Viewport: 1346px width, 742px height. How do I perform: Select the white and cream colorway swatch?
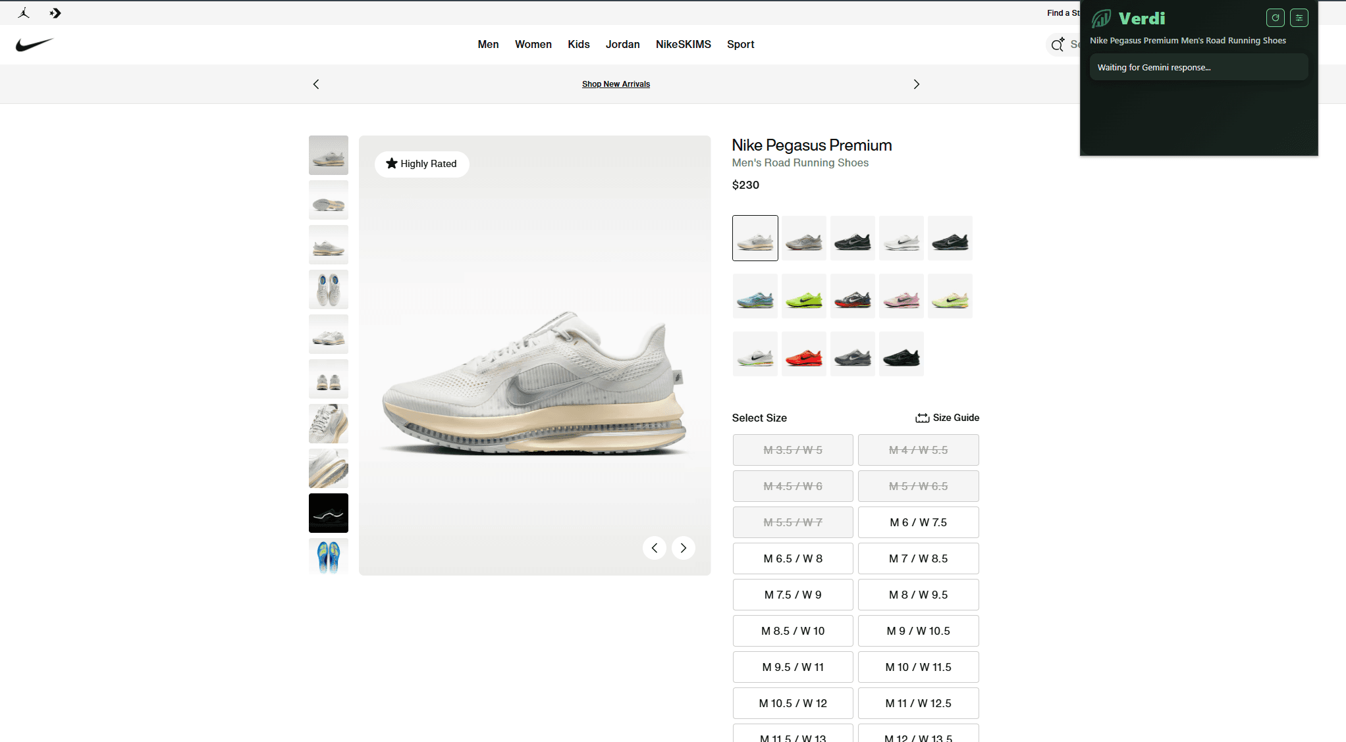coord(755,238)
